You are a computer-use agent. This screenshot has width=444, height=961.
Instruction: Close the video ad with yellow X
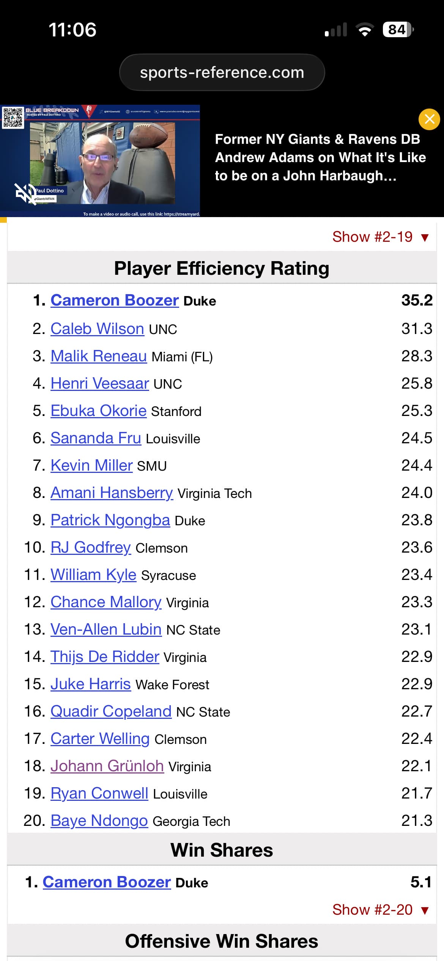pyautogui.click(x=429, y=119)
